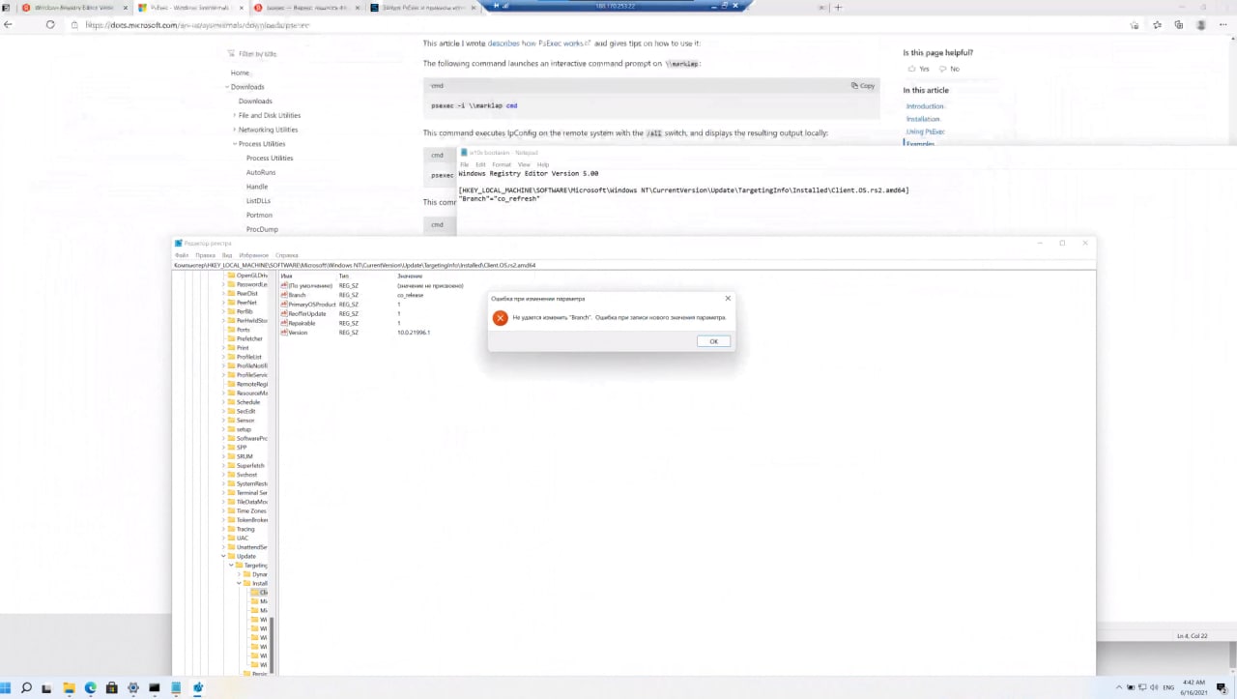
Task: Select the Ports registry key
Action: (244, 330)
